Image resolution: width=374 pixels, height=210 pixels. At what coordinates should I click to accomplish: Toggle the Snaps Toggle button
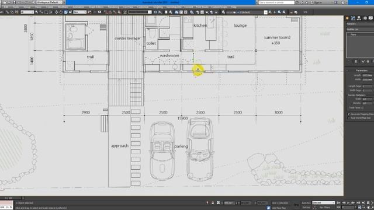[x=105, y=12]
